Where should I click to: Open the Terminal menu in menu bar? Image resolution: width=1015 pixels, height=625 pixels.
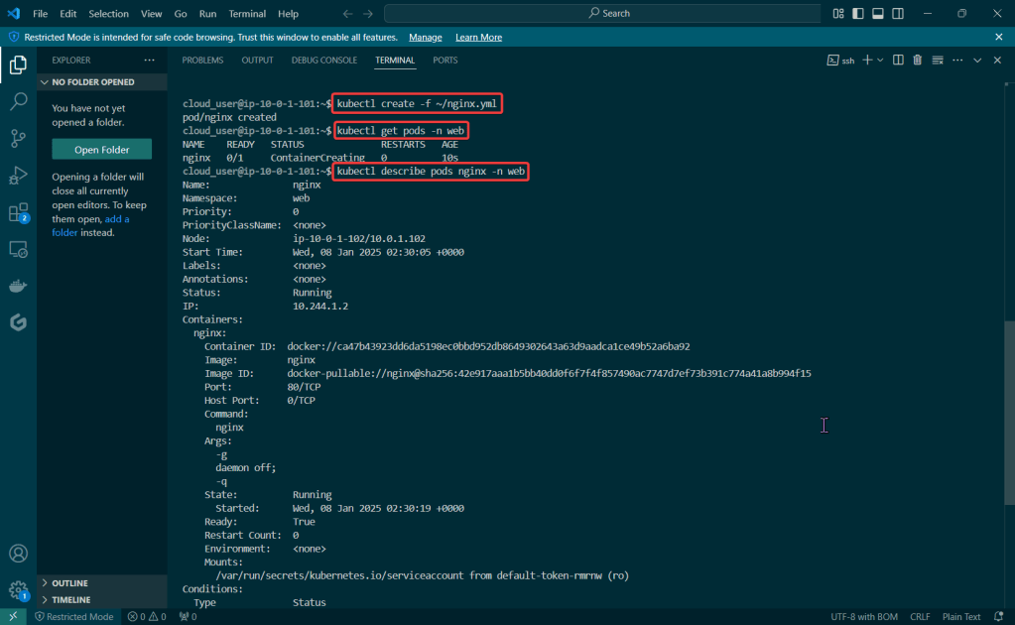247,14
